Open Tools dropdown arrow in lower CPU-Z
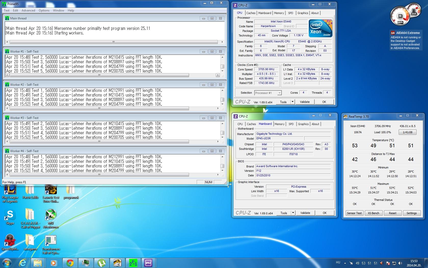428x268 pixels. [293, 213]
